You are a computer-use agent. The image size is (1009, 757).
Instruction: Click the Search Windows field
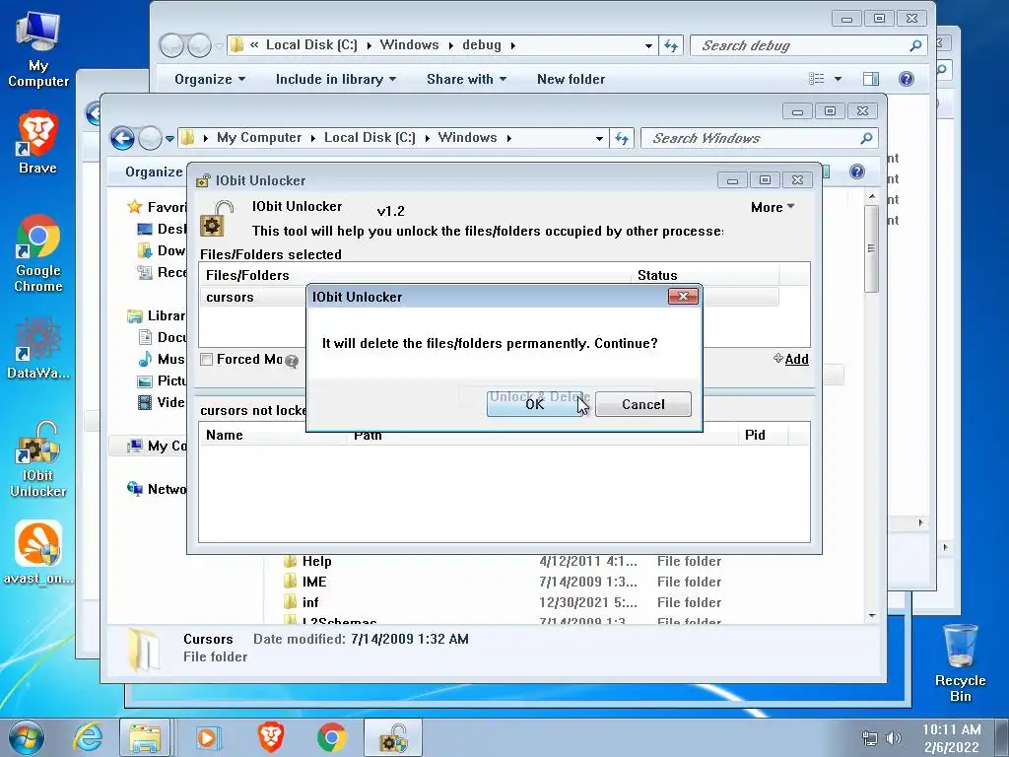point(760,138)
